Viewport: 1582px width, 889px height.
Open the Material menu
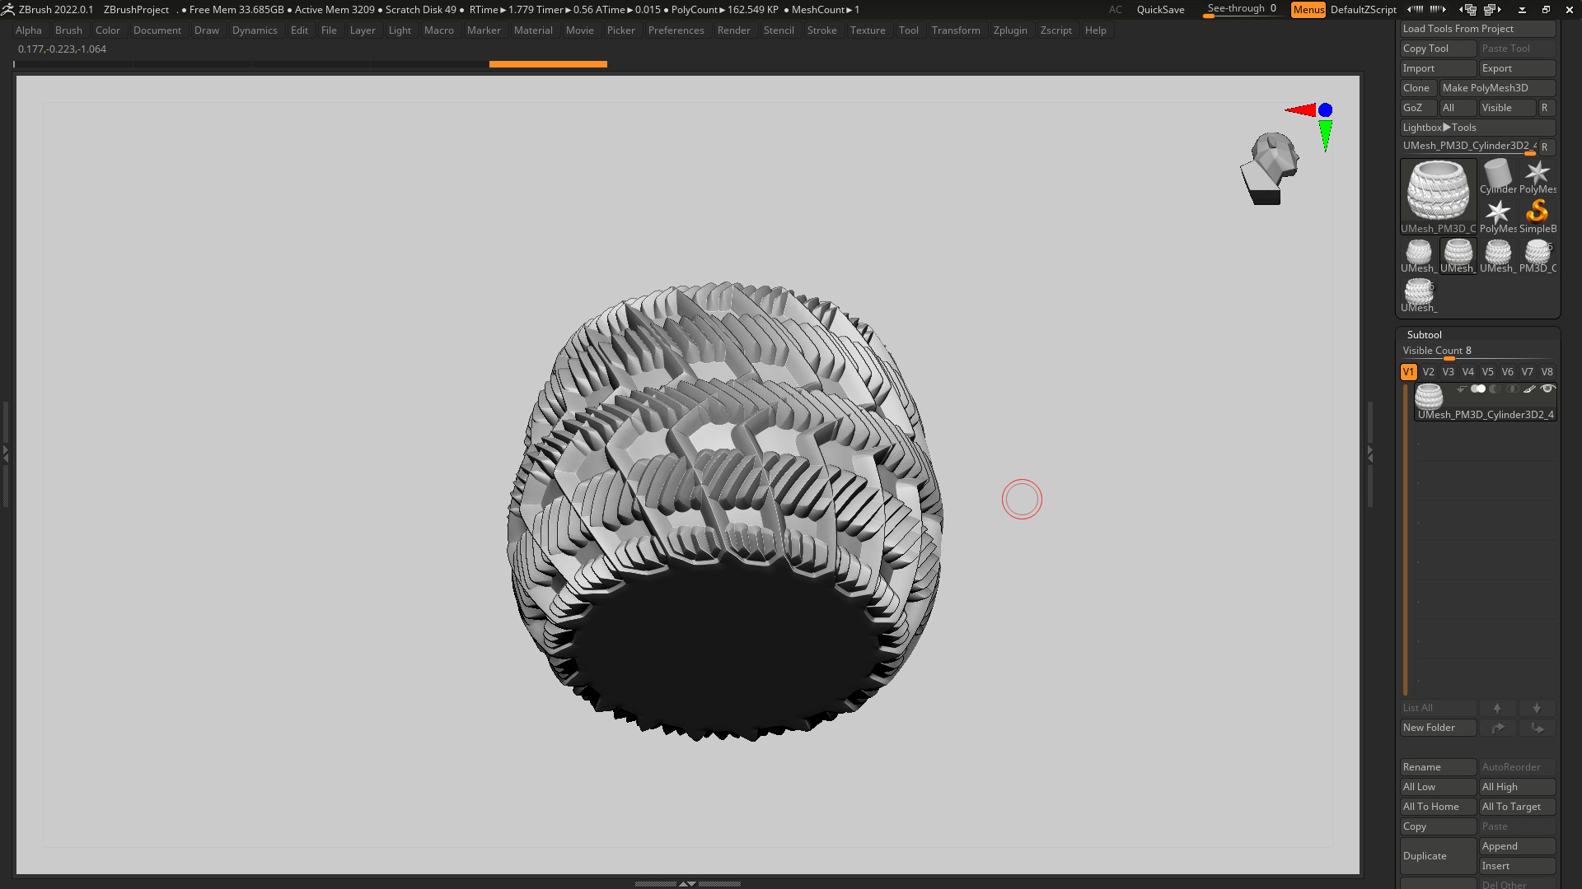pos(533,30)
